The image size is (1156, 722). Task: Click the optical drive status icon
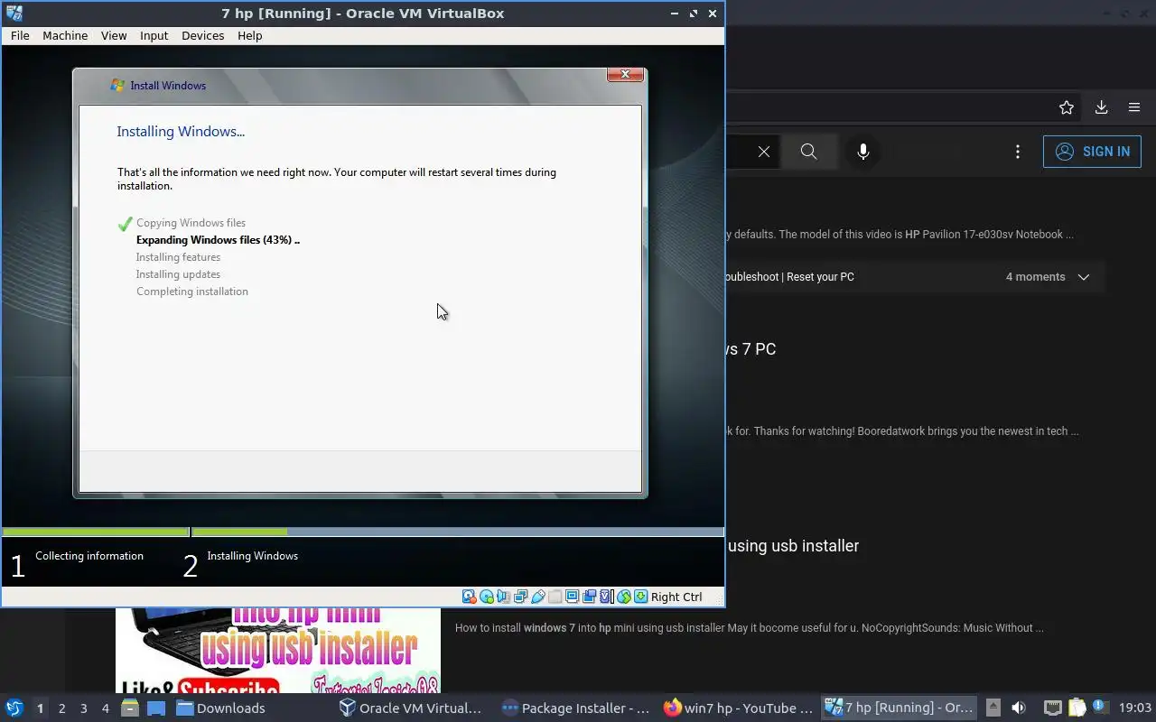pyautogui.click(x=487, y=597)
